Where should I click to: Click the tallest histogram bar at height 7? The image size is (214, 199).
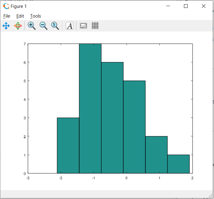[x=90, y=108]
